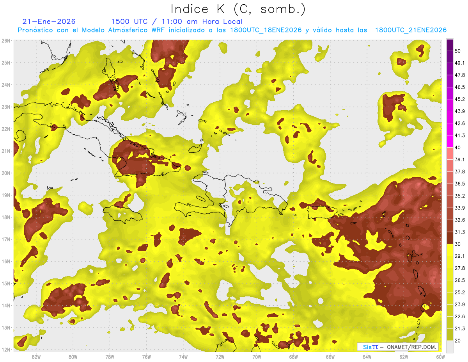
Task: Select the '42.6' colorbar label
Action: click(460, 123)
